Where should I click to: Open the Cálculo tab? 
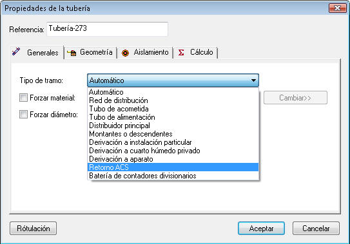tap(196, 52)
